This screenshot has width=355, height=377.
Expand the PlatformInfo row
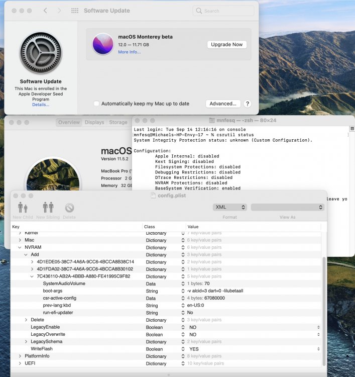pyautogui.click(x=20, y=356)
